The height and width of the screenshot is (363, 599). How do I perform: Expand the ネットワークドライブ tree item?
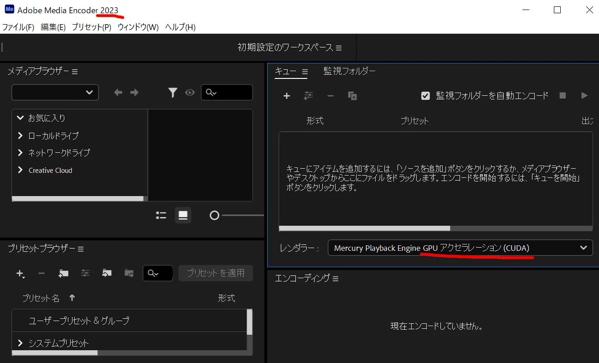(x=20, y=152)
